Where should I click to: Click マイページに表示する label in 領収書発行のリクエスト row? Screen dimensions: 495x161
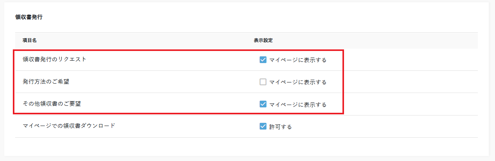298,60
